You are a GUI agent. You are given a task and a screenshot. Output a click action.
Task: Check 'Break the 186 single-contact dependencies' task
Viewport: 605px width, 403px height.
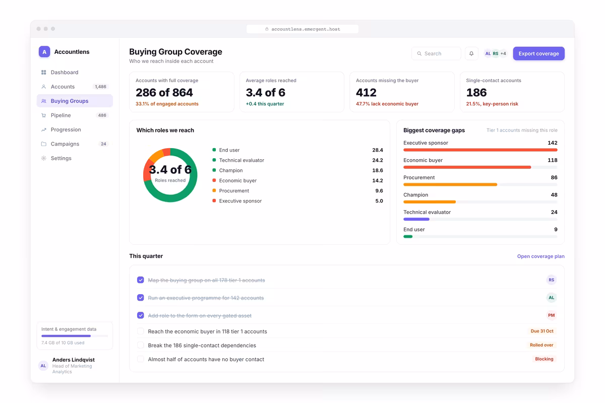coord(141,346)
